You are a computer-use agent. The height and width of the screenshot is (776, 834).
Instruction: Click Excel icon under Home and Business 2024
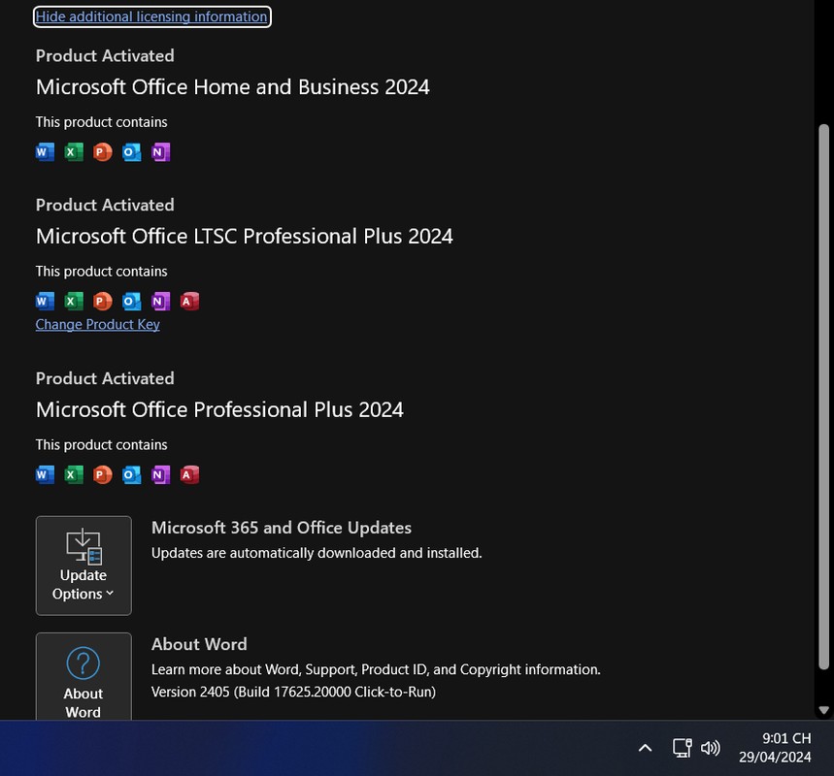[x=74, y=152]
